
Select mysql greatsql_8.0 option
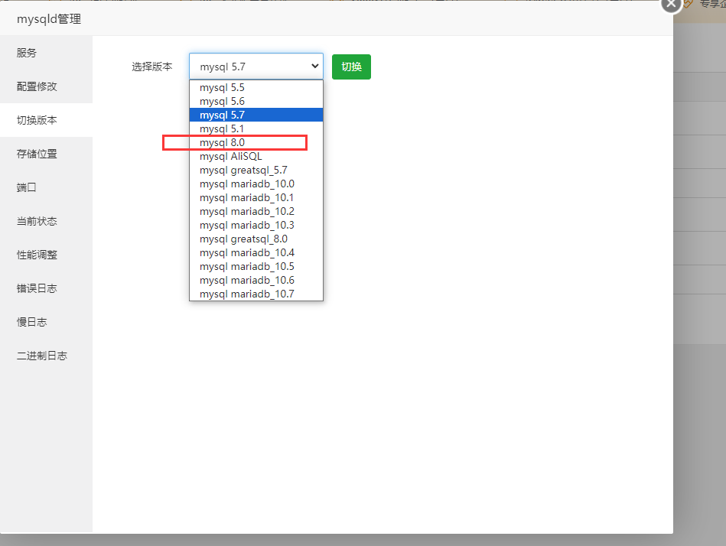(x=256, y=239)
